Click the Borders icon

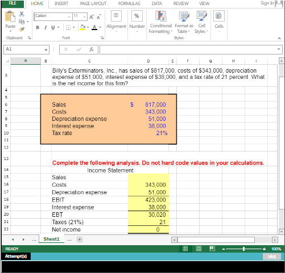point(68,28)
